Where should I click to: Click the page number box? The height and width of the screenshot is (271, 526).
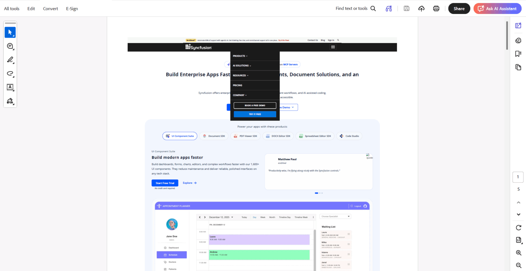click(x=518, y=177)
